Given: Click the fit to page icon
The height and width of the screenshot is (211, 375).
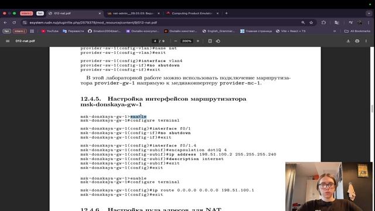Looking at the screenshot, I should coord(210,41).
